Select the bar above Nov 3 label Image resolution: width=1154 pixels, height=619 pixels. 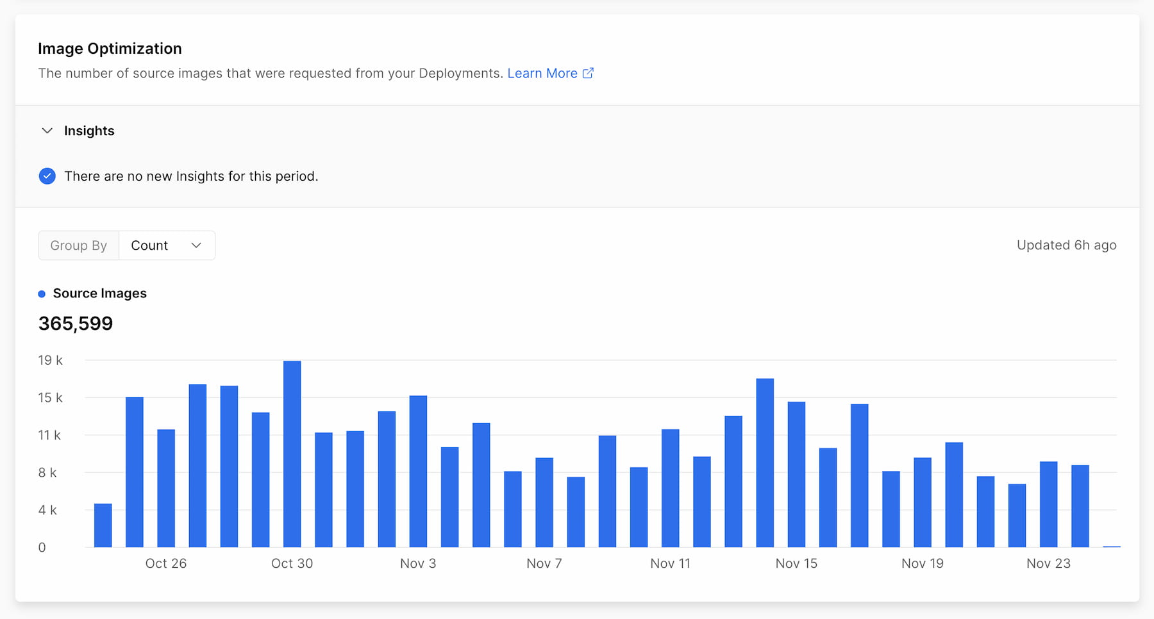(x=418, y=472)
